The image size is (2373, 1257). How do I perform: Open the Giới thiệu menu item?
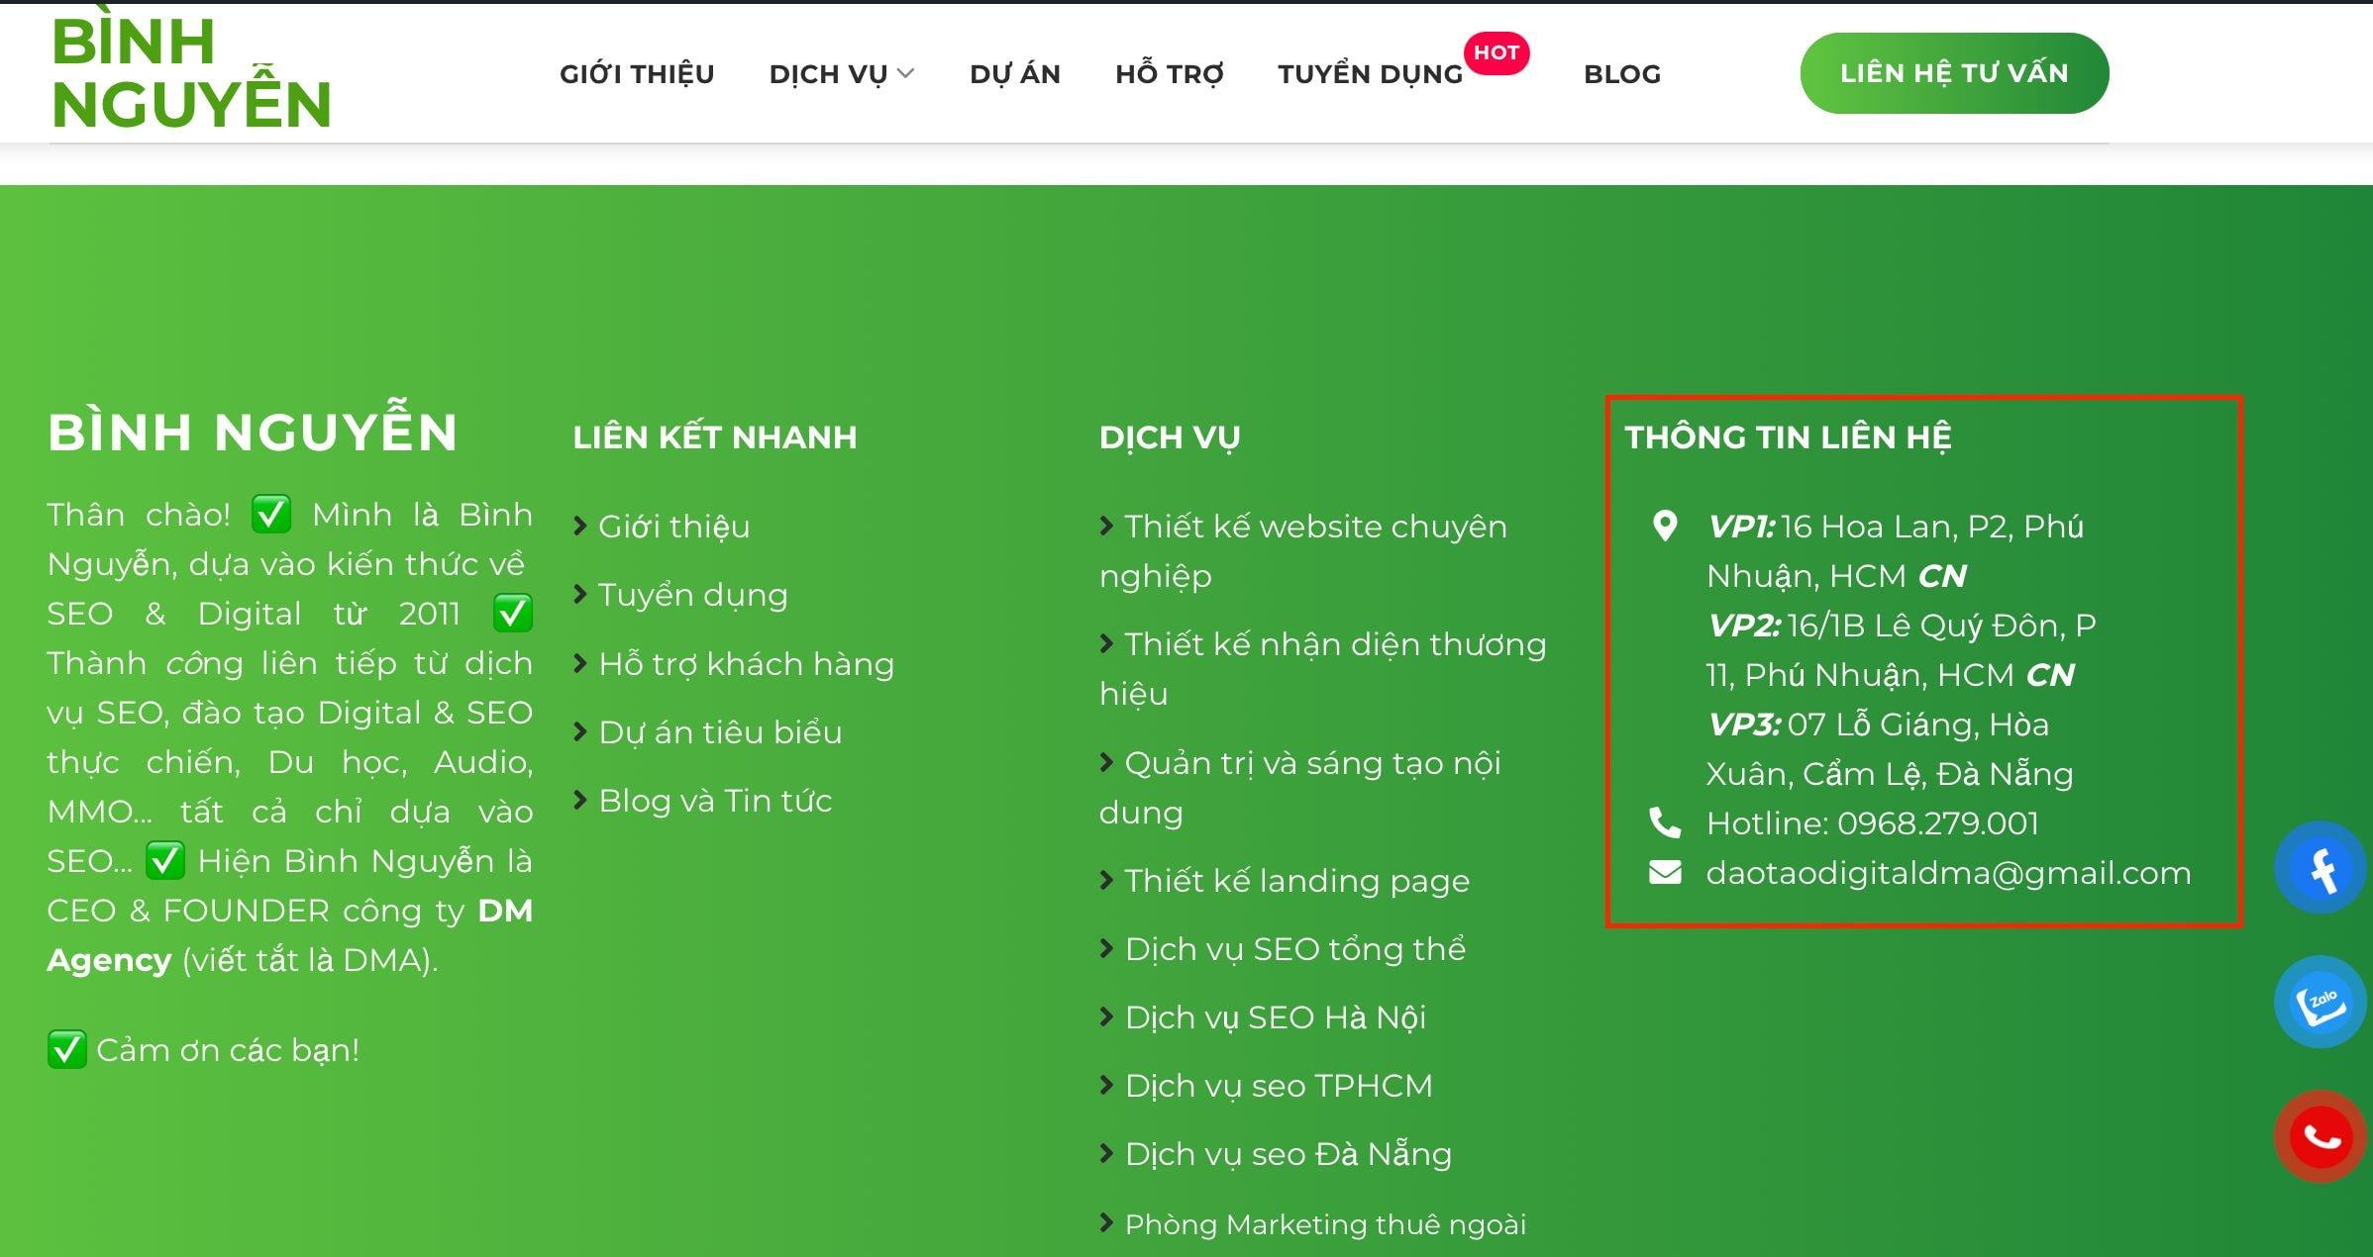click(x=637, y=74)
